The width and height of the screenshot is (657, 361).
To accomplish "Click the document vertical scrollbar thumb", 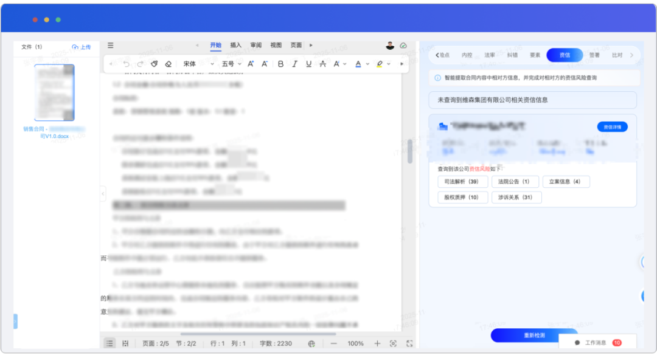I will coord(410,151).
